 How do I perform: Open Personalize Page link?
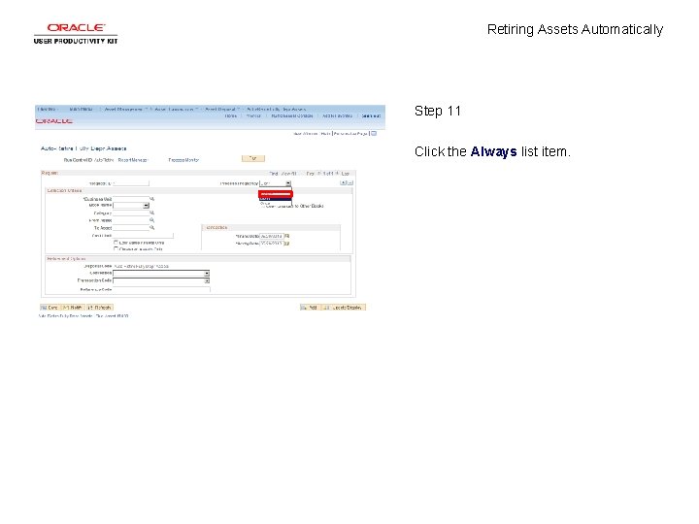click(x=350, y=134)
